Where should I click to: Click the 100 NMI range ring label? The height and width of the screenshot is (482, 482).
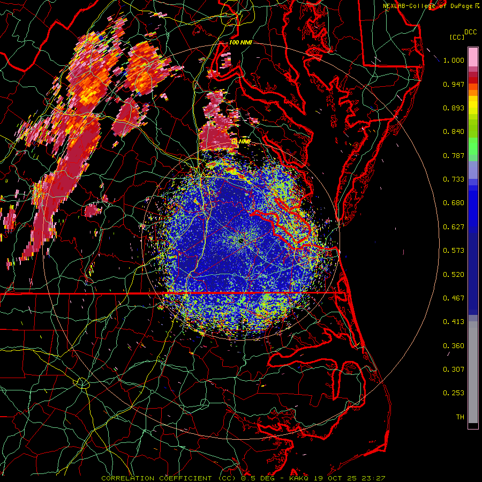coord(240,42)
